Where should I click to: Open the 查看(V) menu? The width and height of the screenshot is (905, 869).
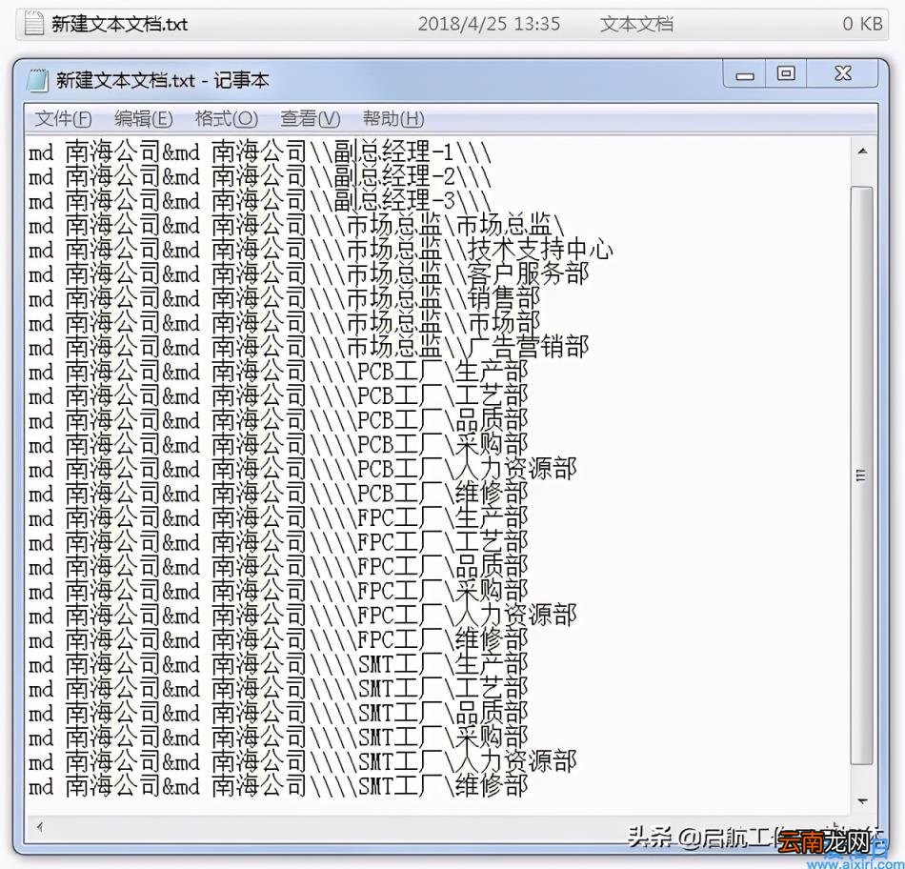click(310, 118)
